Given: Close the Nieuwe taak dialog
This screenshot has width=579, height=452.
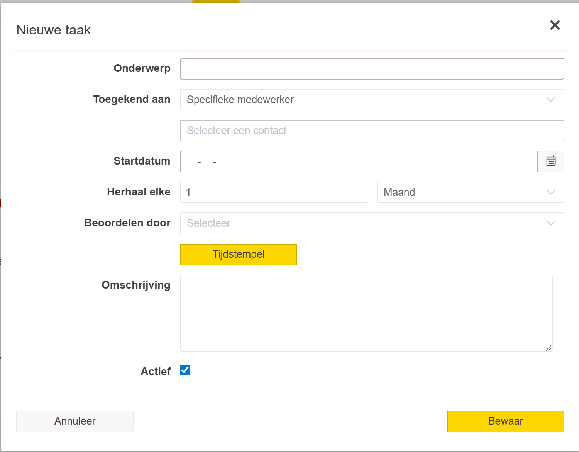Looking at the screenshot, I should pos(555,25).
